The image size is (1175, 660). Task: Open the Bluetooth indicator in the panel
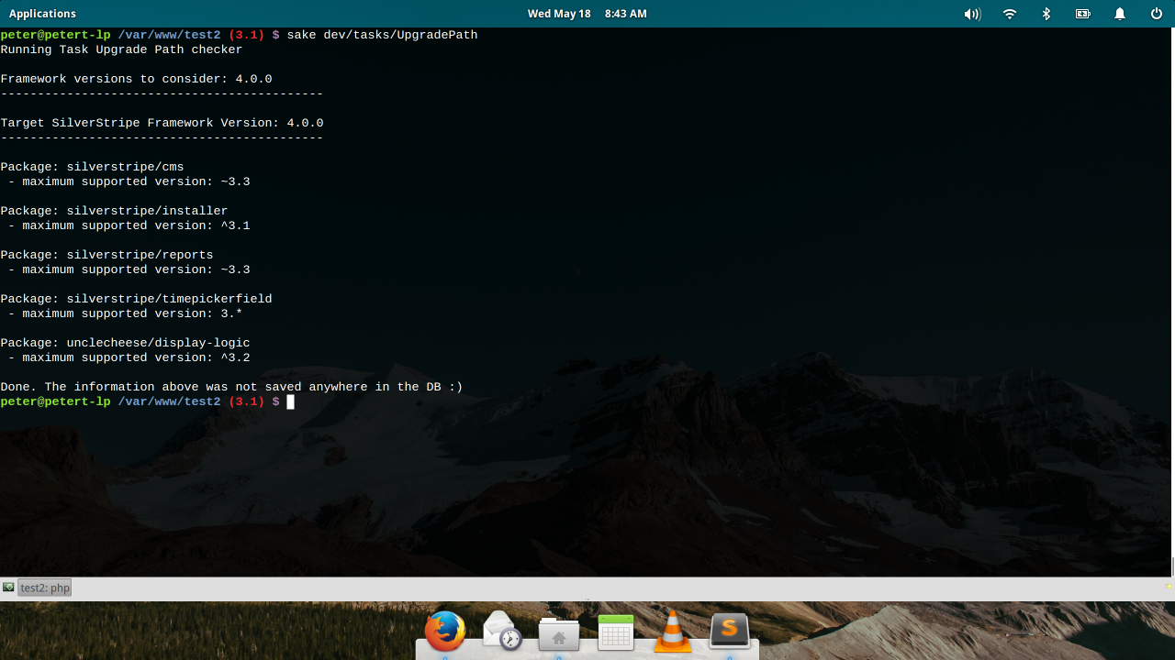tap(1046, 14)
